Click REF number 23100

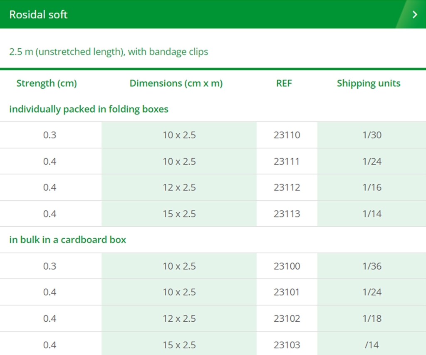287,266
